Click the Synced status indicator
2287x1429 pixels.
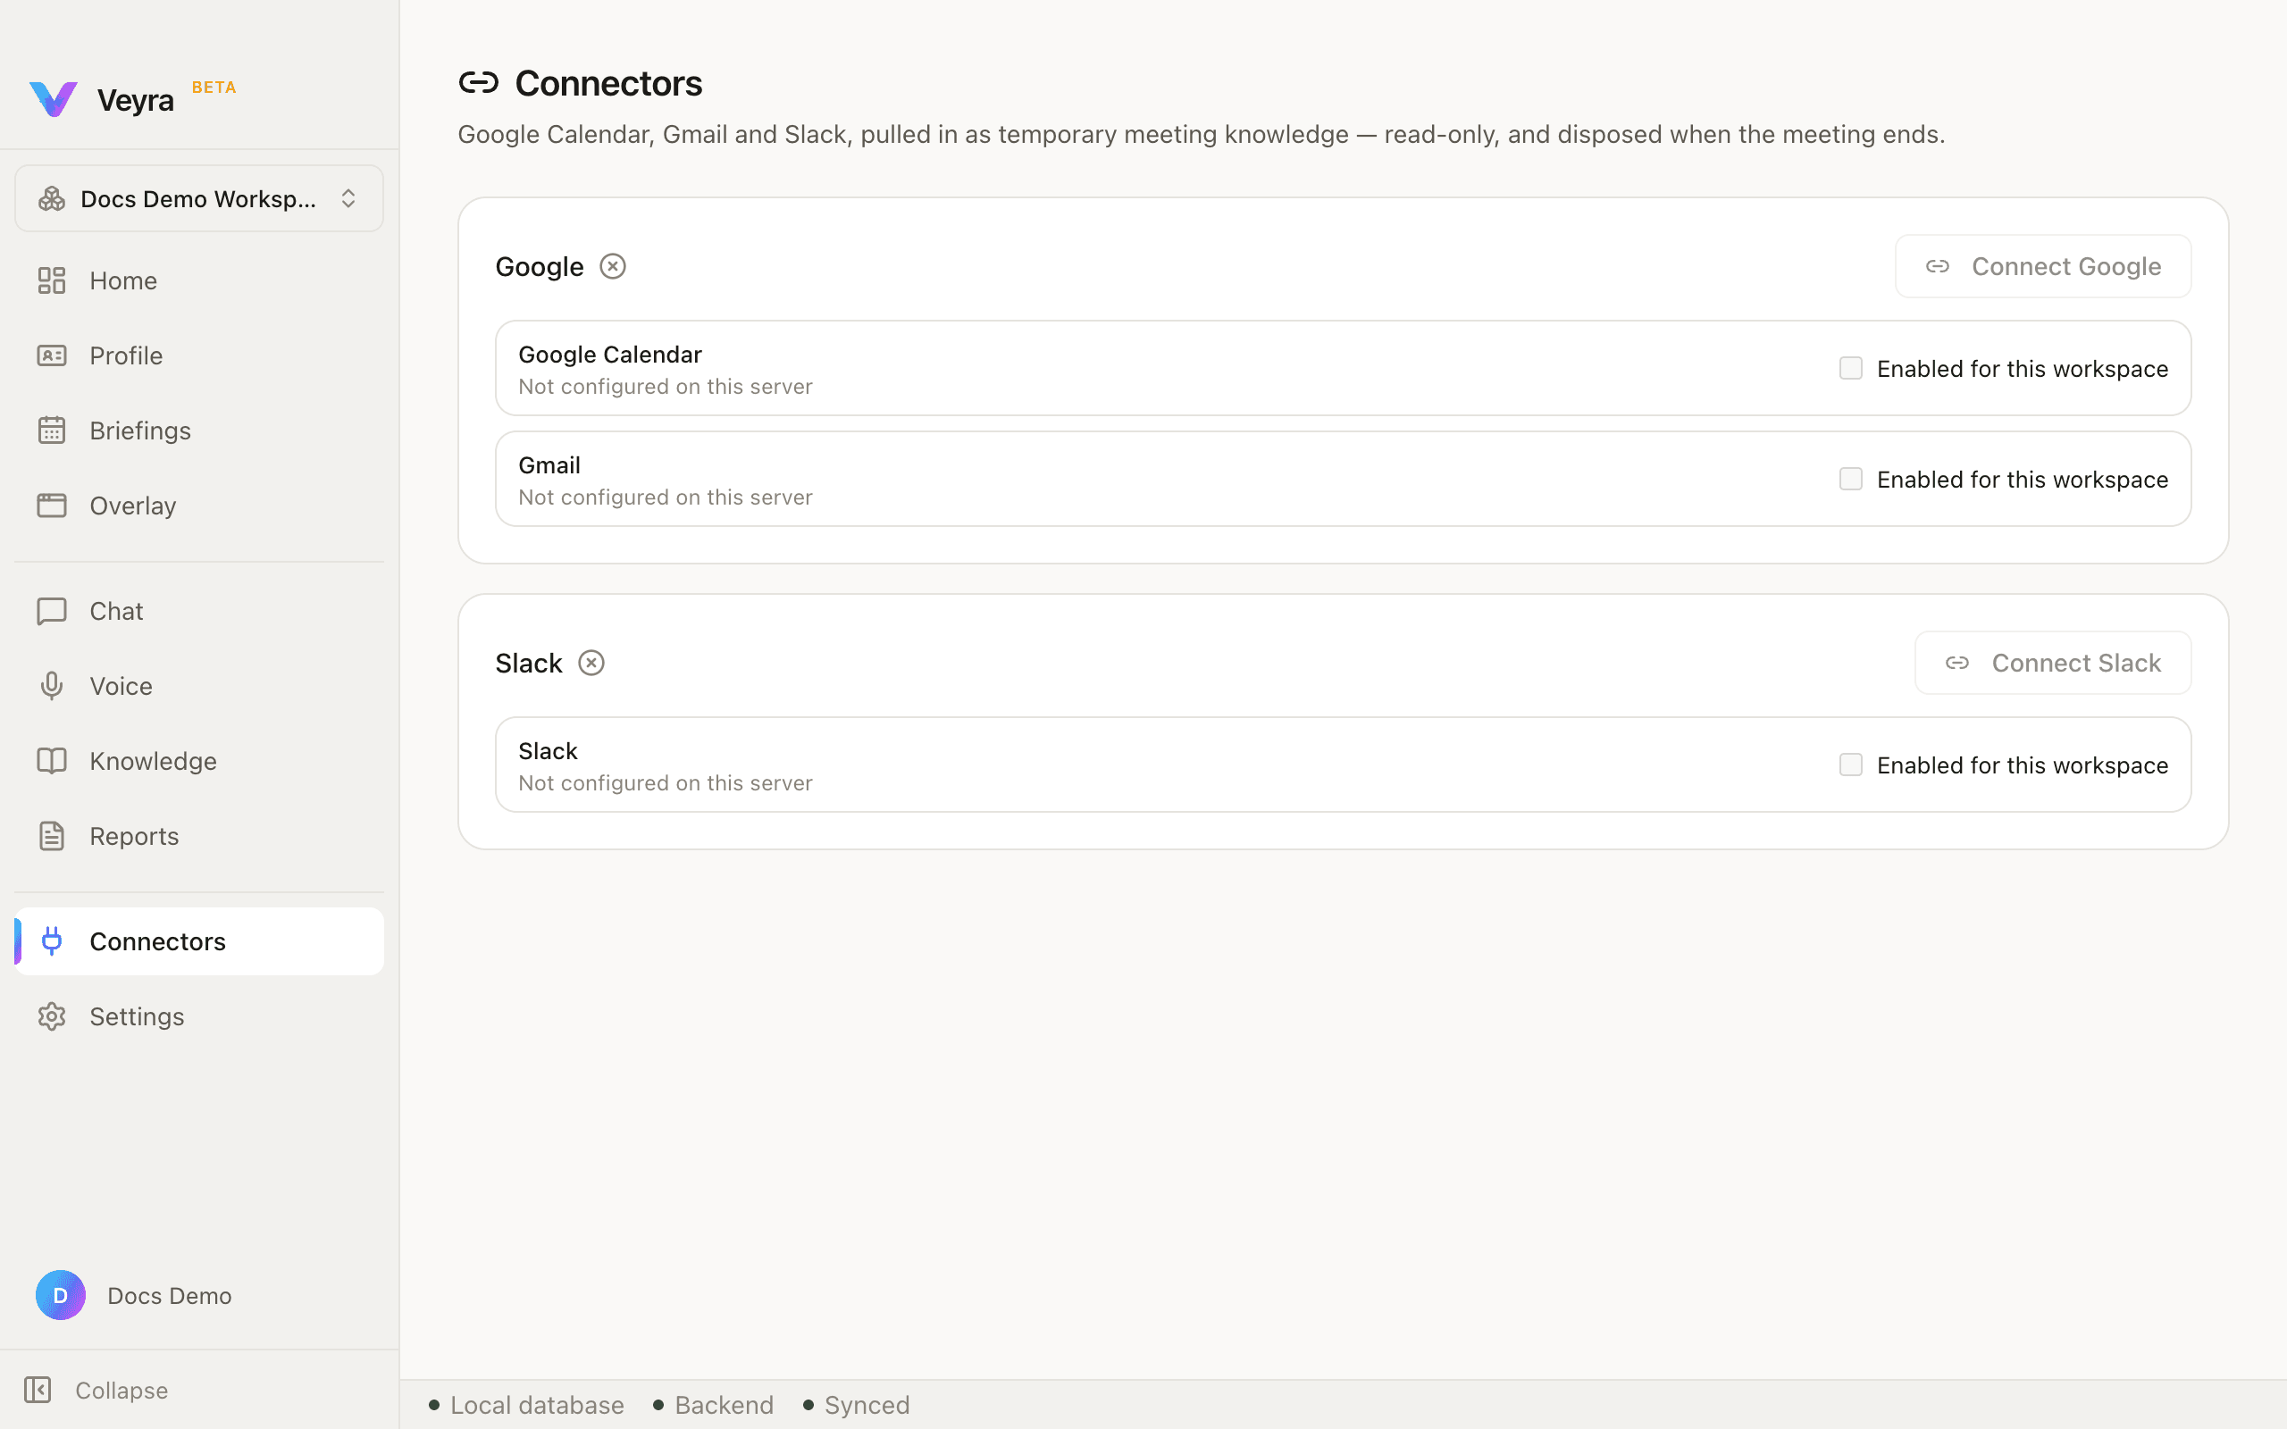[856, 1406]
